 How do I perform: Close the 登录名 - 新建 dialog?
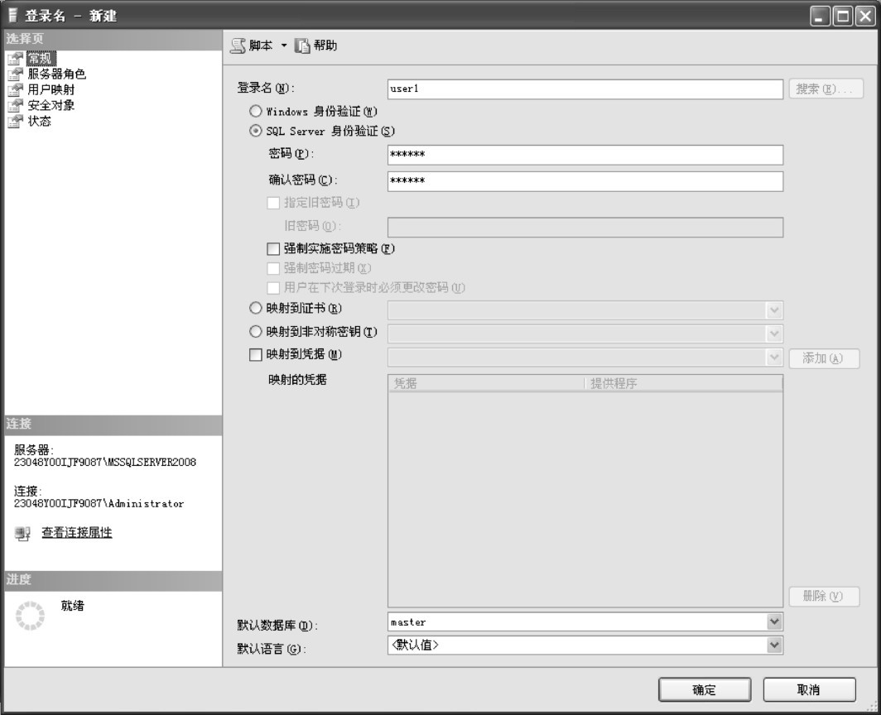point(864,16)
